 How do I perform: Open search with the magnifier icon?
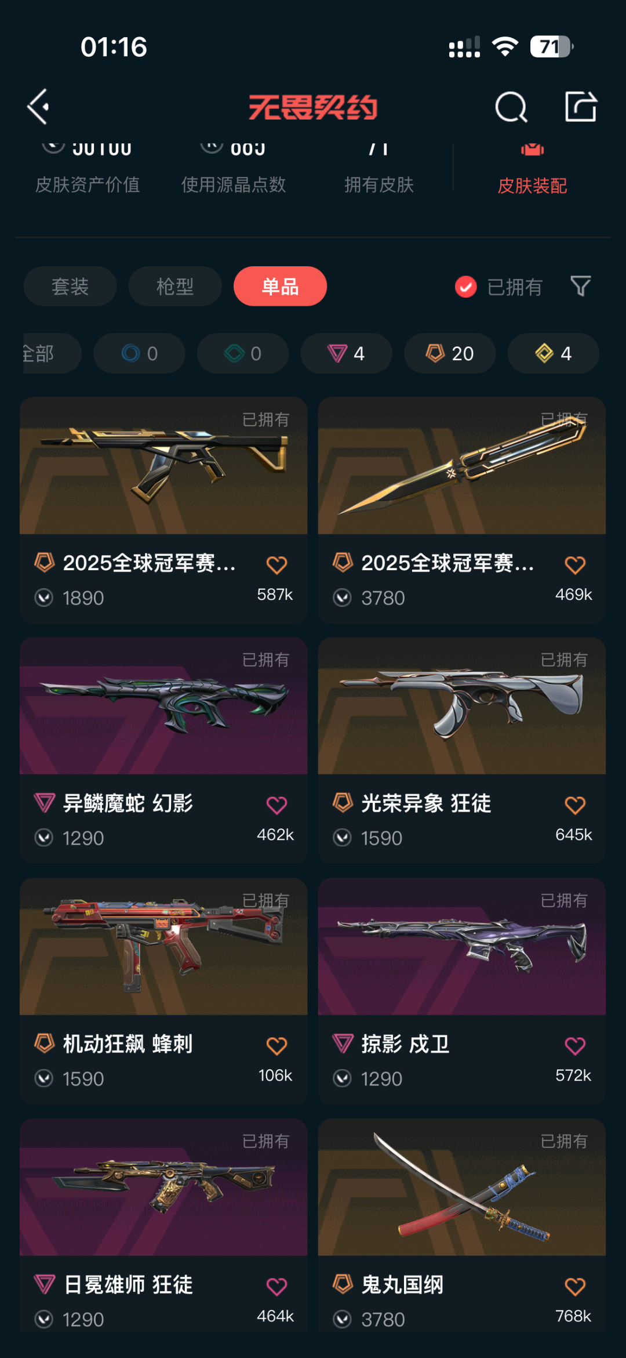point(511,107)
